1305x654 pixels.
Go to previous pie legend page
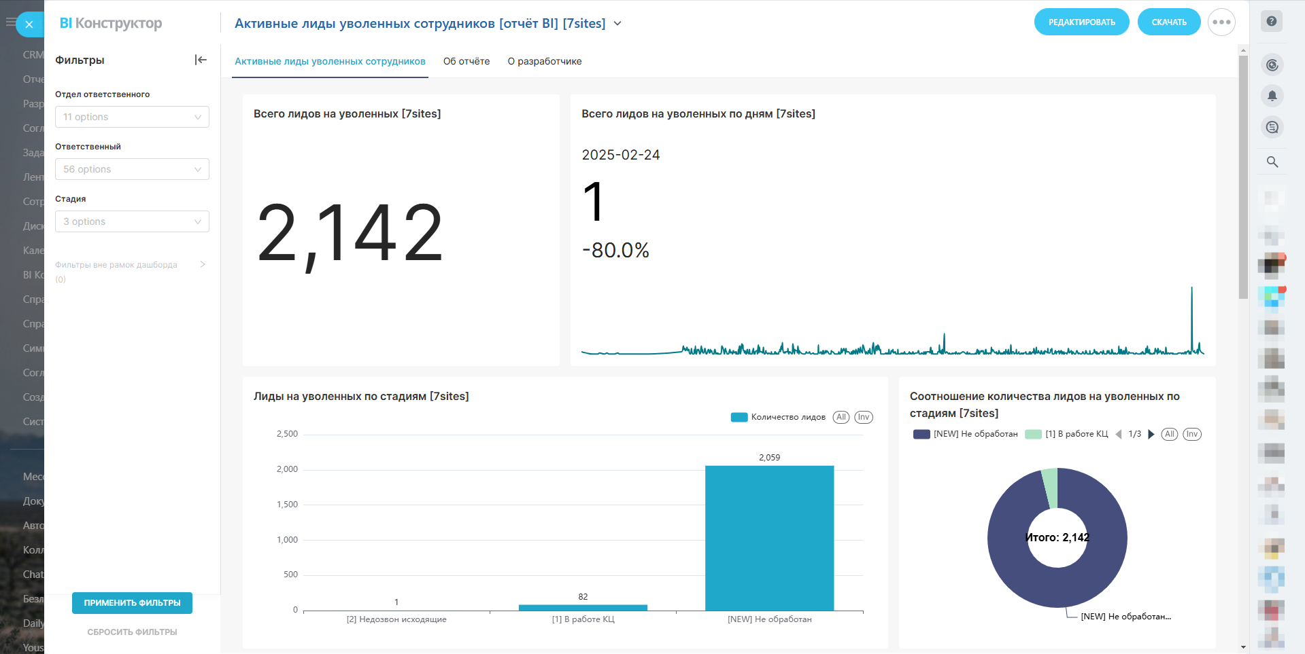pos(1119,435)
